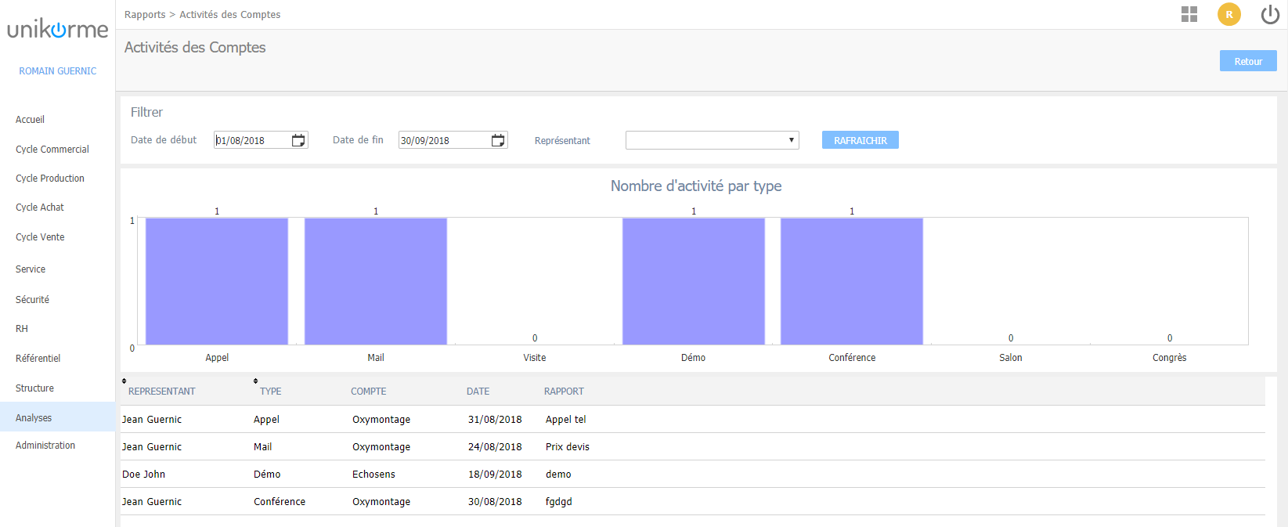Click the date 31/08/2018 cell

pyautogui.click(x=495, y=420)
